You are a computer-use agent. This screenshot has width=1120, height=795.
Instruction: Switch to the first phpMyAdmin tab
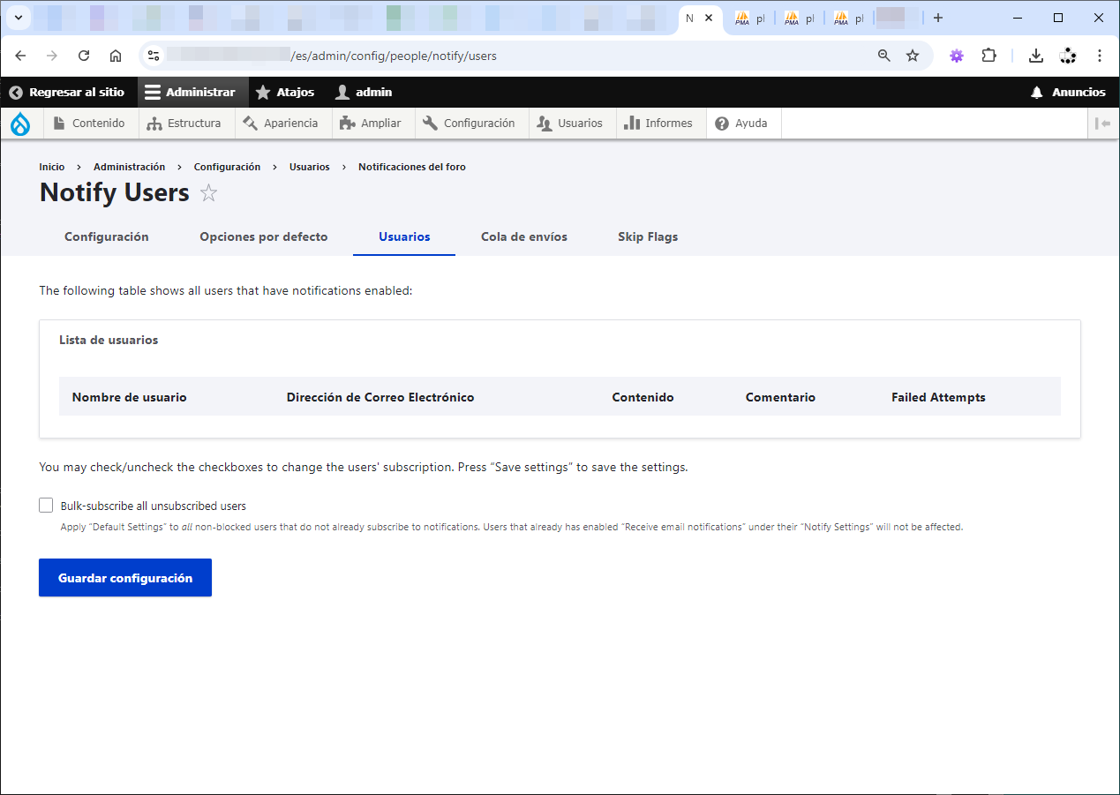[x=750, y=18]
